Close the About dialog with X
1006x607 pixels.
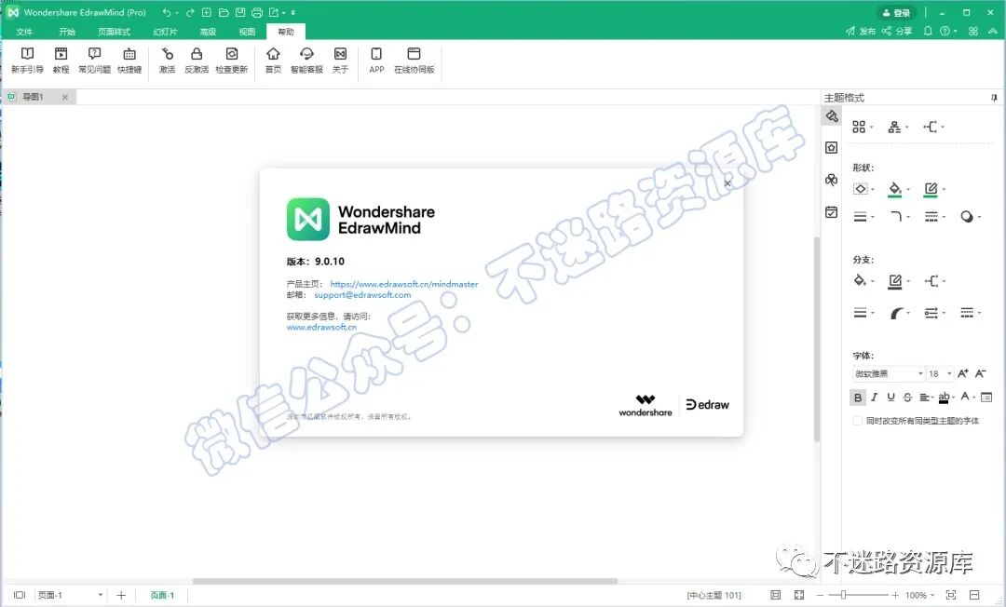click(727, 183)
